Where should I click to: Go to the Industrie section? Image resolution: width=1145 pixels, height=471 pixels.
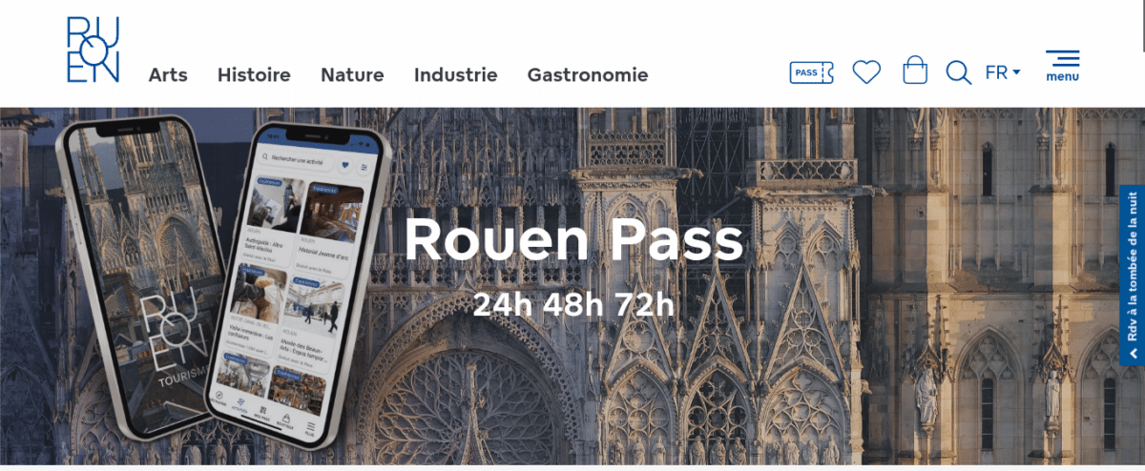pos(455,74)
